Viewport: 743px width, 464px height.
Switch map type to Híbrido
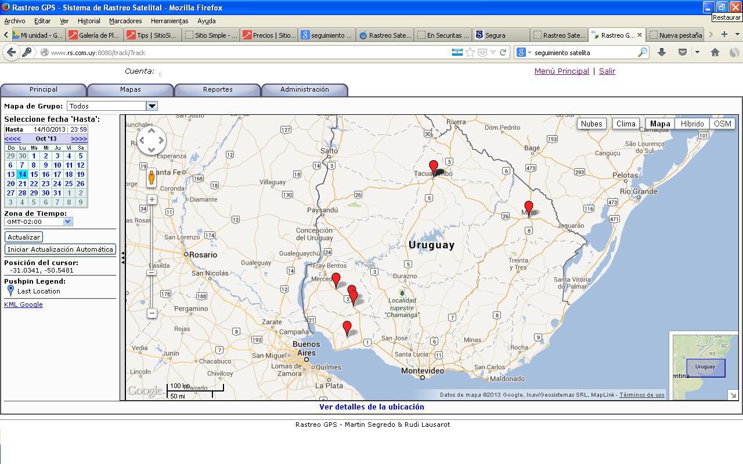[x=692, y=124]
